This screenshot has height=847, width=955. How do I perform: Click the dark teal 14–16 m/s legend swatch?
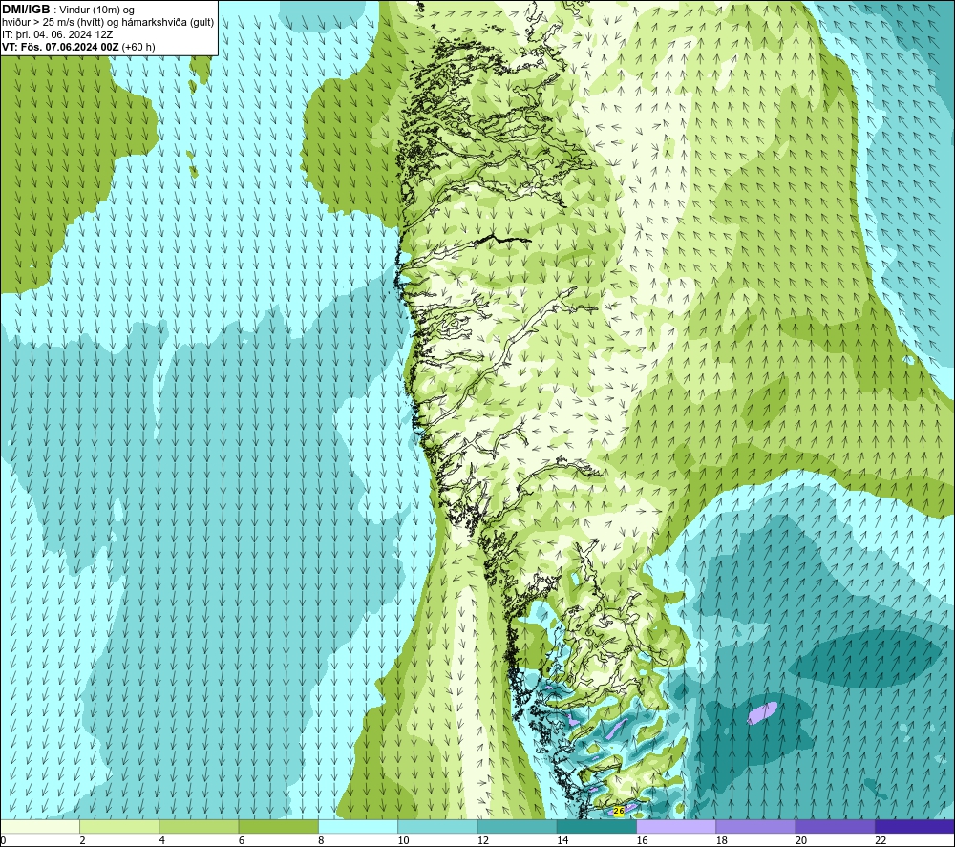tap(597, 826)
